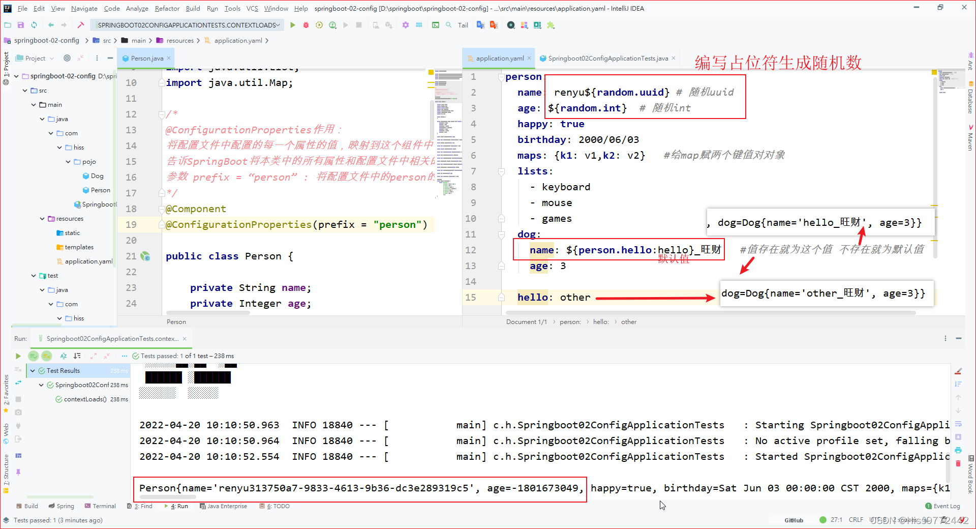Toggle Show Ignored tests filter

(x=47, y=356)
